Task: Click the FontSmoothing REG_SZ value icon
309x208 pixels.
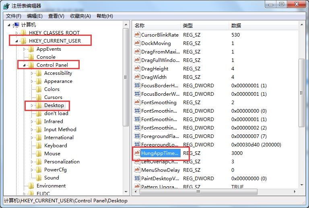Action: 137,102
